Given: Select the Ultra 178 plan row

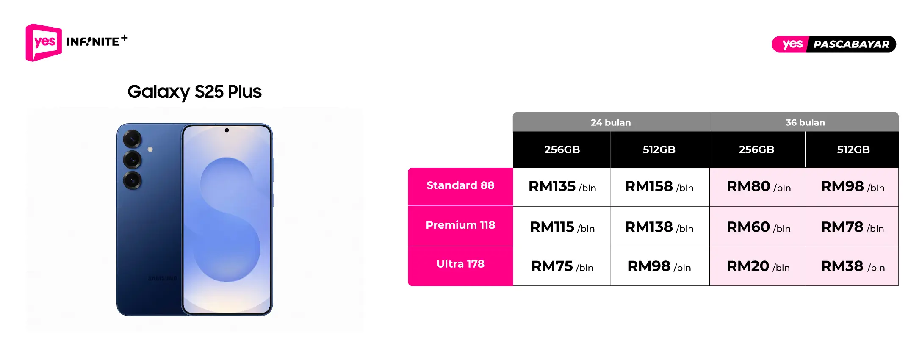Looking at the screenshot, I should [x=460, y=264].
